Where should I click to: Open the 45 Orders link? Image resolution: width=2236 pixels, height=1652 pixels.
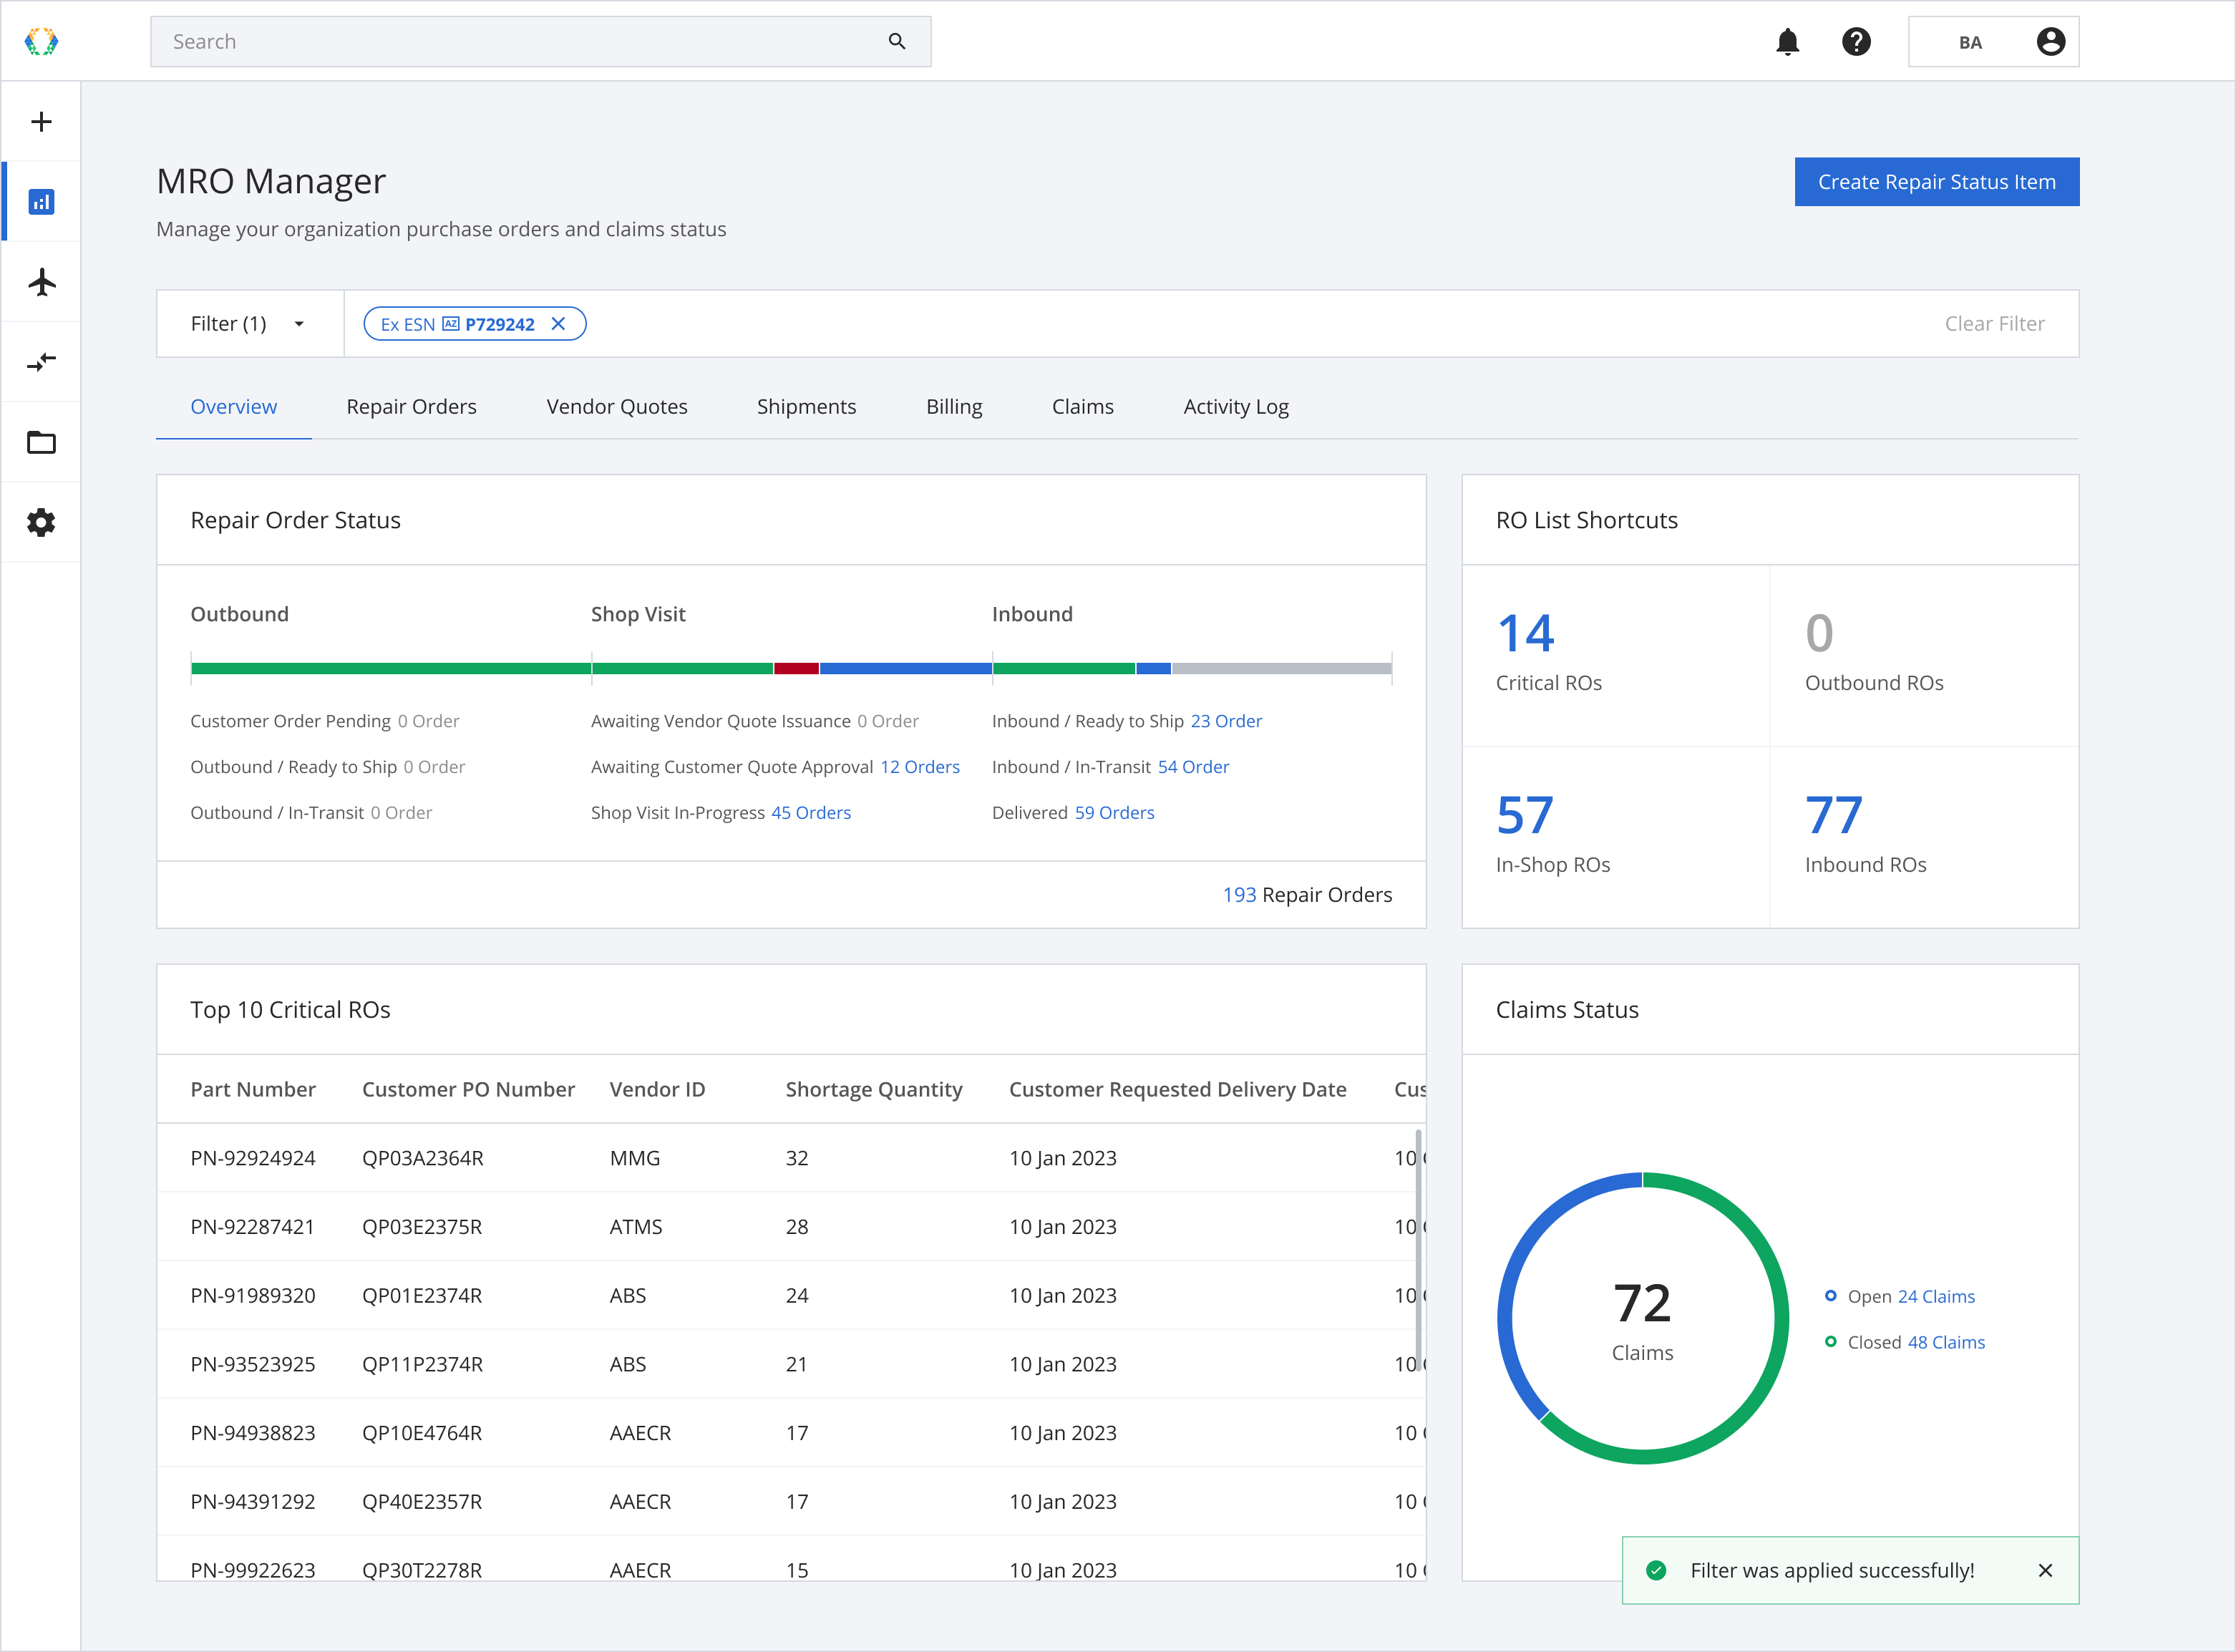click(811, 813)
